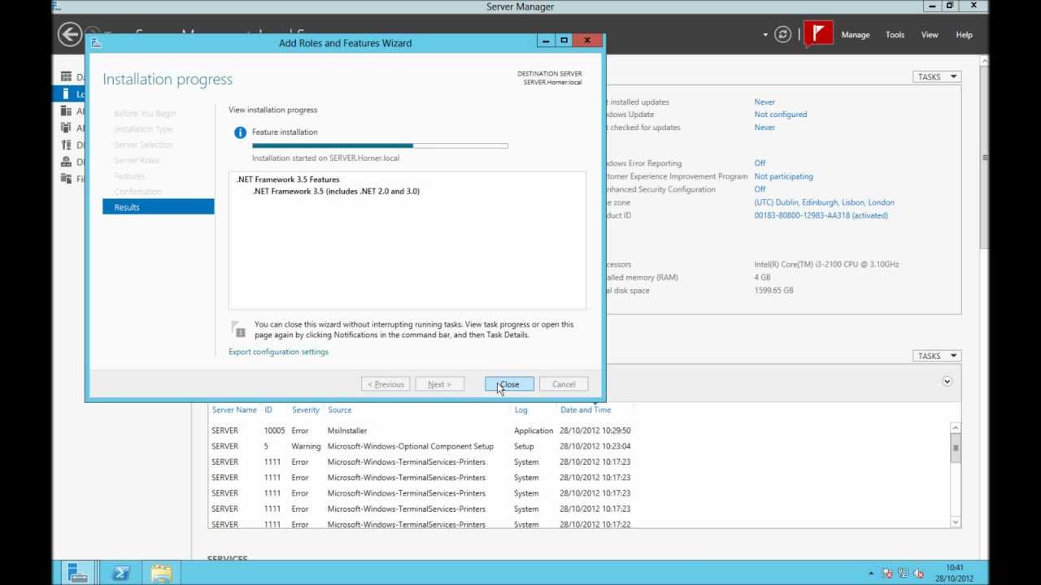Click the .NET Framework 3.5 Features line
This screenshot has height=585, width=1041.
coord(288,180)
